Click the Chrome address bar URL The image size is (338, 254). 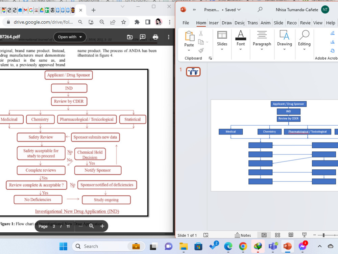click(x=43, y=22)
